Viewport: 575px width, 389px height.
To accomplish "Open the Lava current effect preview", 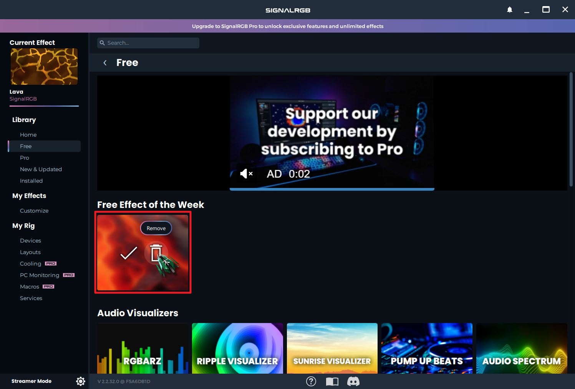I will [44, 66].
